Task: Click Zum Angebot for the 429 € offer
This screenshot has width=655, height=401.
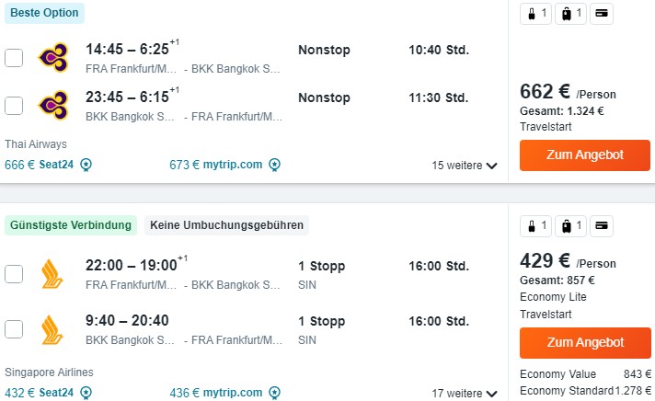Action: (x=585, y=342)
